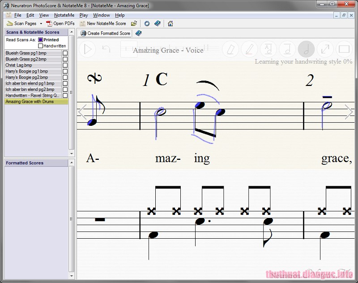Tick checkbox for Ich aber bin elend pg1.bmp
The height and width of the screenshot is (283, 358).
coord(65,83)
